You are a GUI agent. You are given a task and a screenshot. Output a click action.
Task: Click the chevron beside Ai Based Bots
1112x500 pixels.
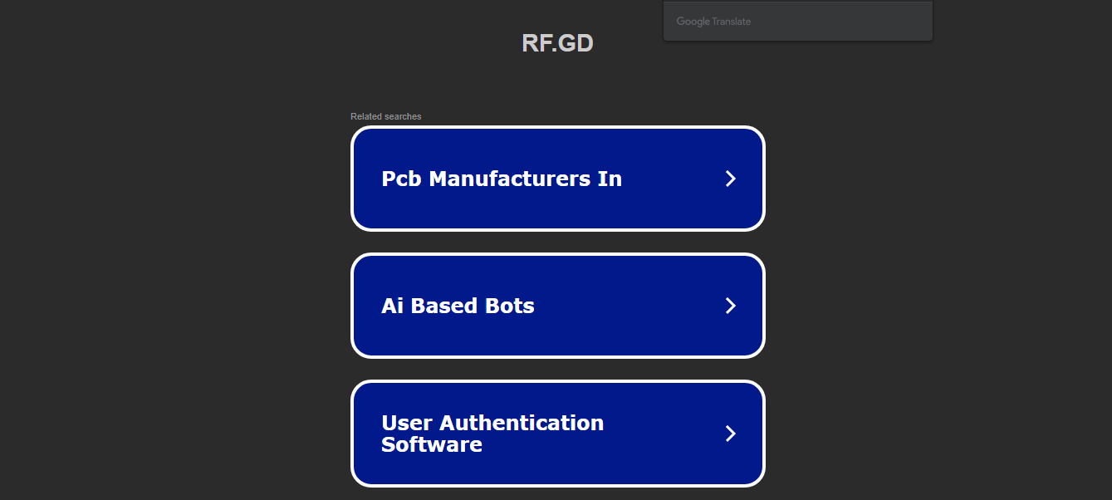(x=730, y=306)
